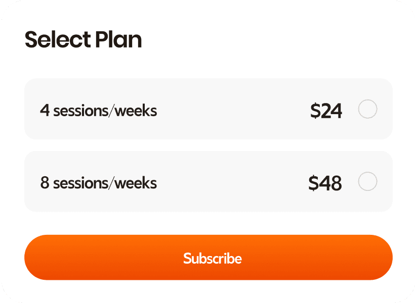Select the $48 plan radio button

pos(367,182)
